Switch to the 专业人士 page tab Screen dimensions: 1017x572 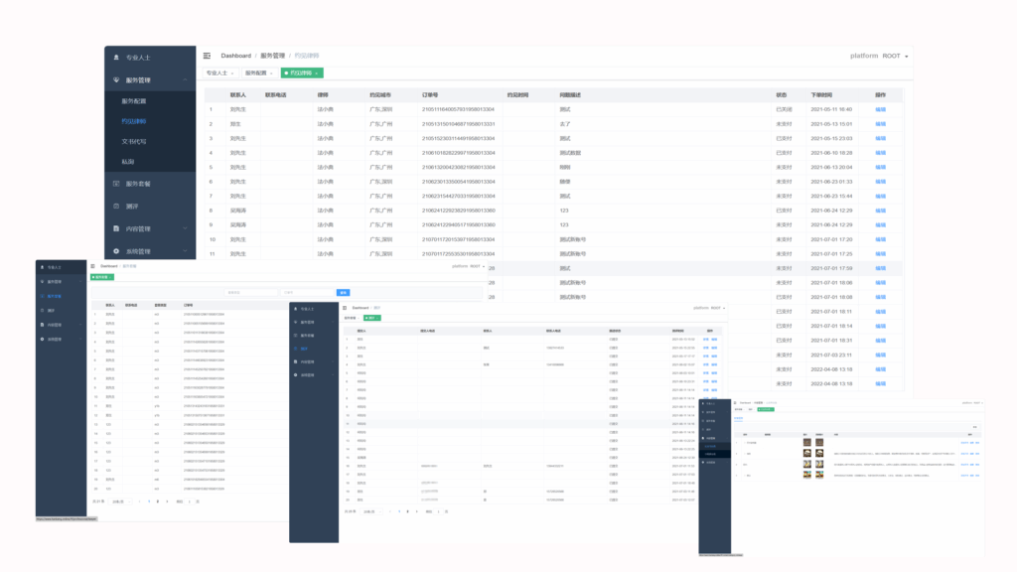218,72
